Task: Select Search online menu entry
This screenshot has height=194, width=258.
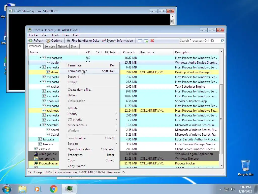Action: (89, 138)
